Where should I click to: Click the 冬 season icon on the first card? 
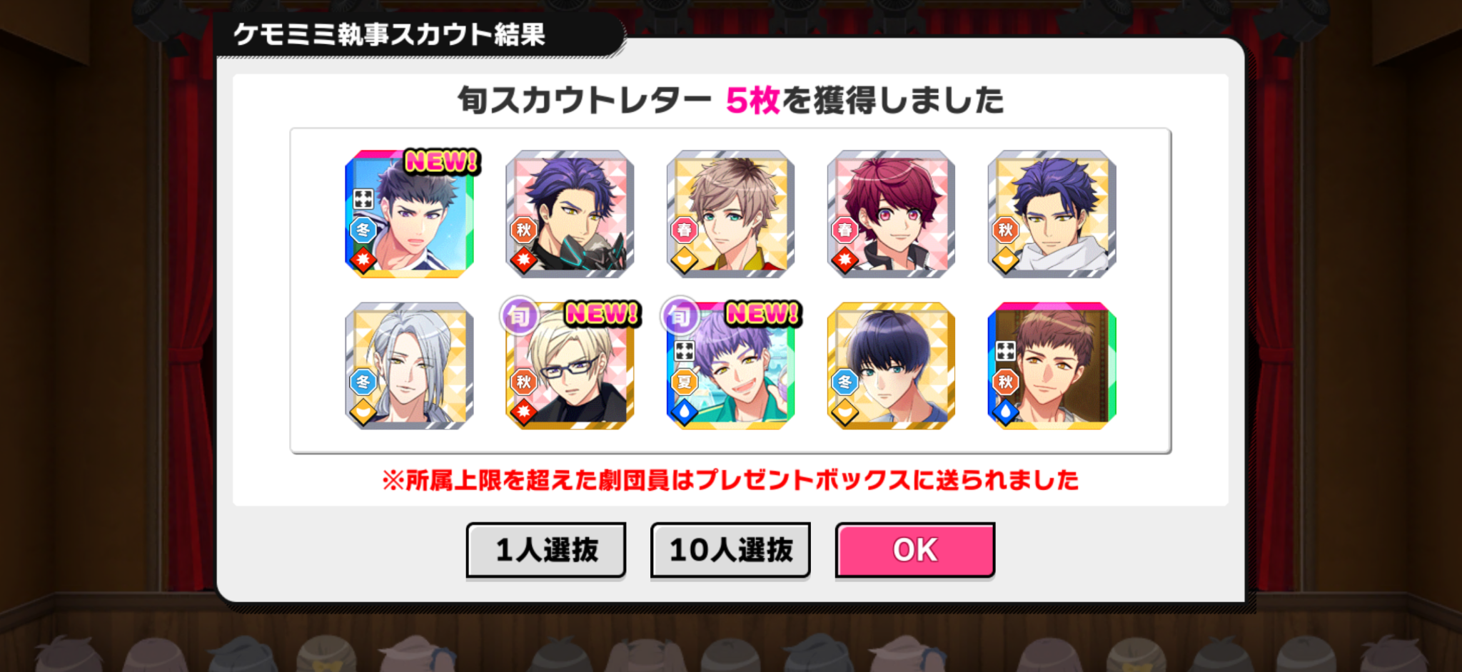363,230
